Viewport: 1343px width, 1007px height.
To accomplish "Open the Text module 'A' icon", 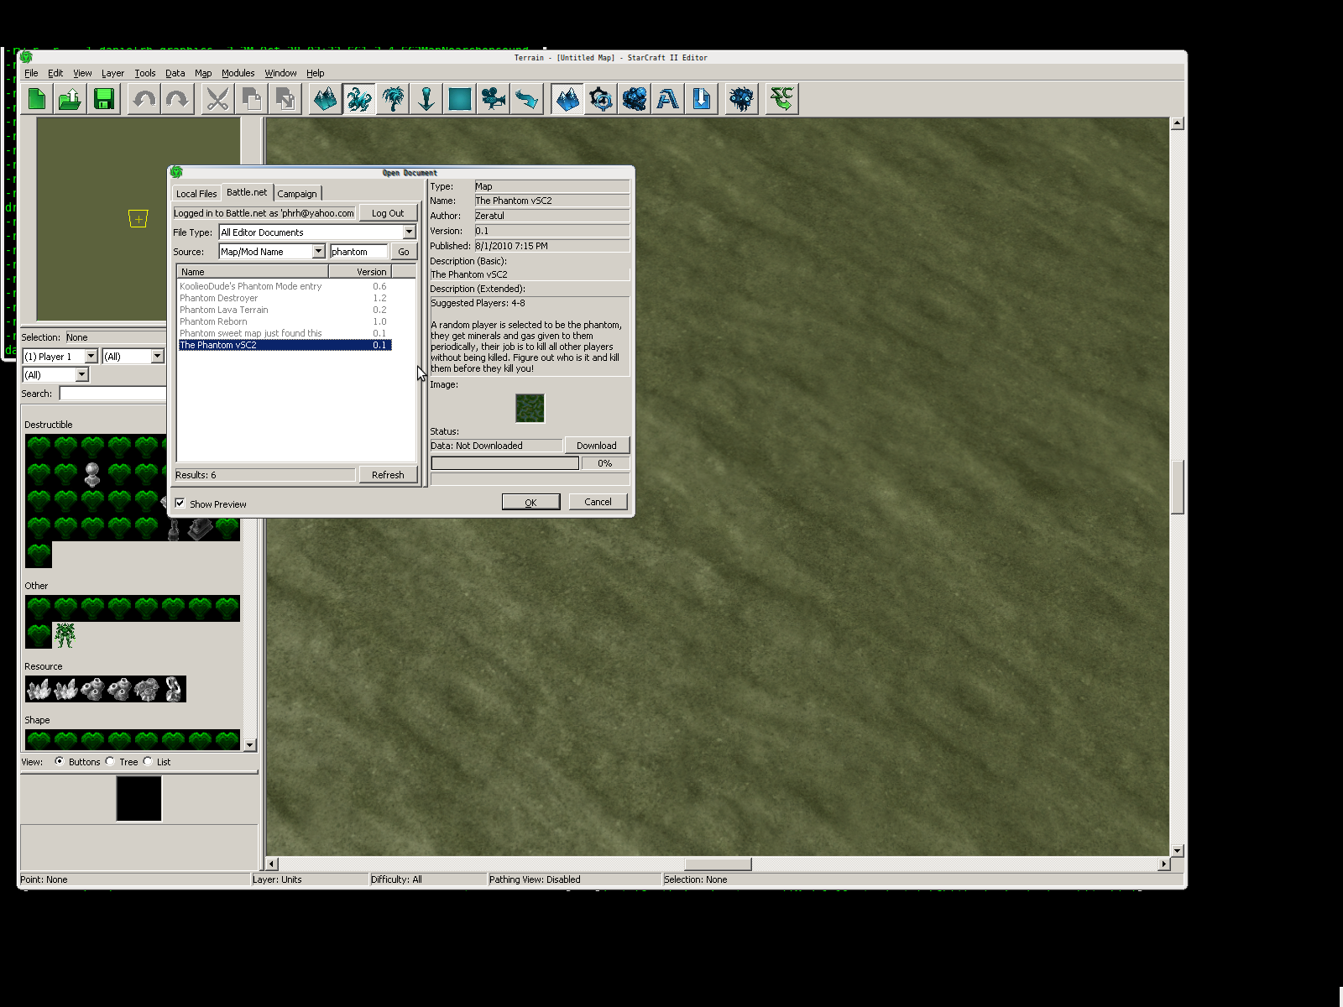I will tap(668, 99).
